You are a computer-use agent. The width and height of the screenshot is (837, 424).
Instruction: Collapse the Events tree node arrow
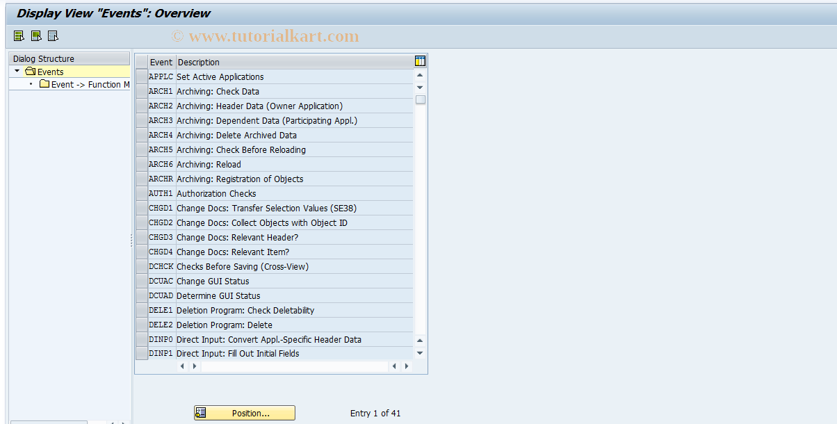[x=17, y=72]
